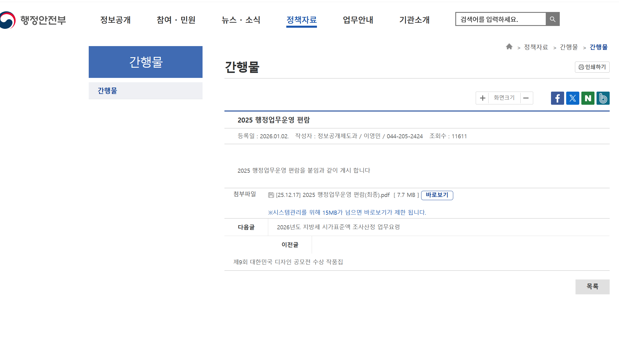Share the page via Band
Viewport: 619px width, 339px height.
pyautogui.click(x=603, y=98)
